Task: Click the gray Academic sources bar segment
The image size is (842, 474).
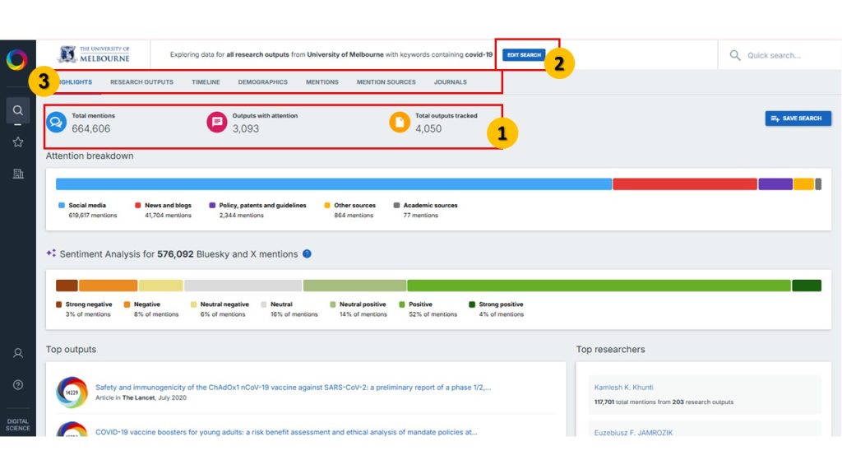Action: click(x=818, y=184)
